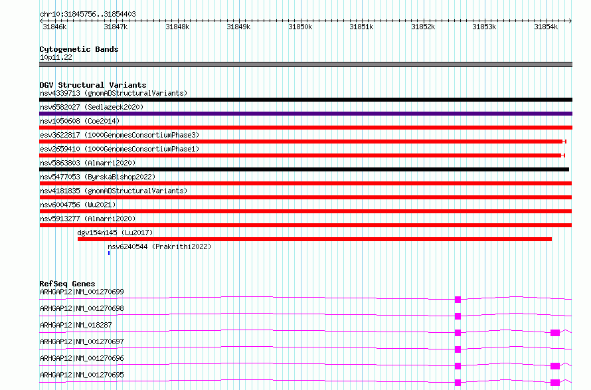Screen dimensions: 591x390
Task: Click the red bar for nsv5477053
Action: tap(305, 183)
